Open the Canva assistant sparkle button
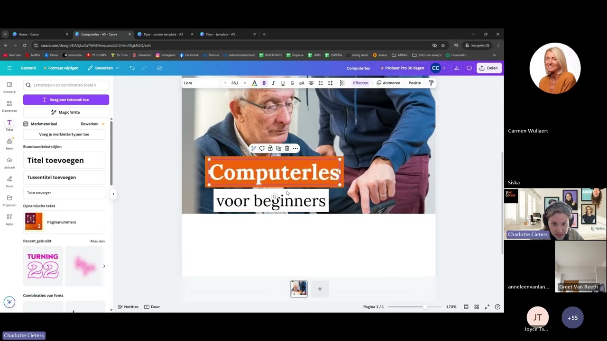607x341 pixels. point(9,302)
